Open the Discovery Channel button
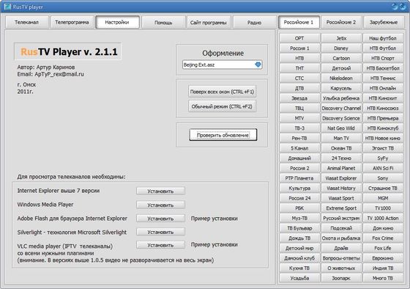 pos(341,109)
